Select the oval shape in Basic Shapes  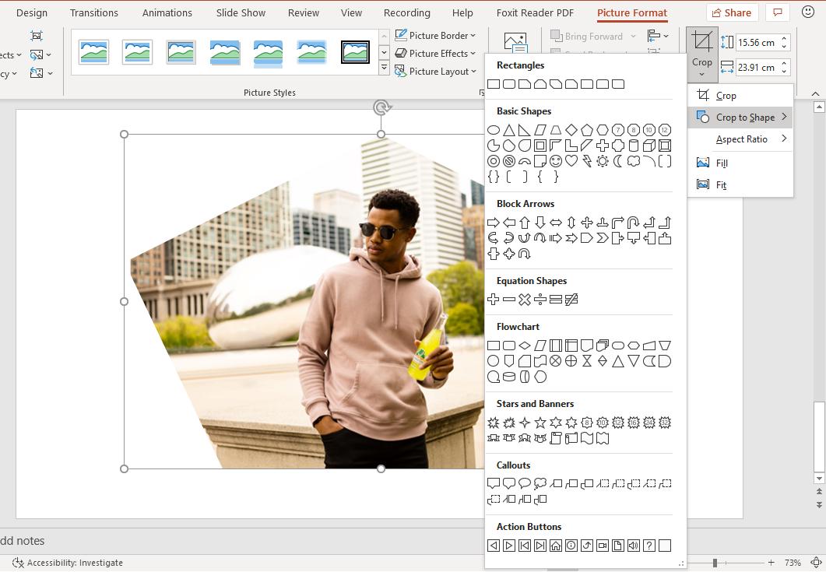click(x=494, y=130)
